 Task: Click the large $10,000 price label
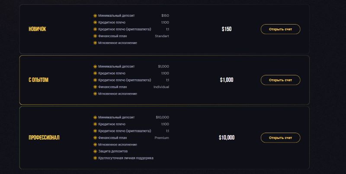pos(227,138)
